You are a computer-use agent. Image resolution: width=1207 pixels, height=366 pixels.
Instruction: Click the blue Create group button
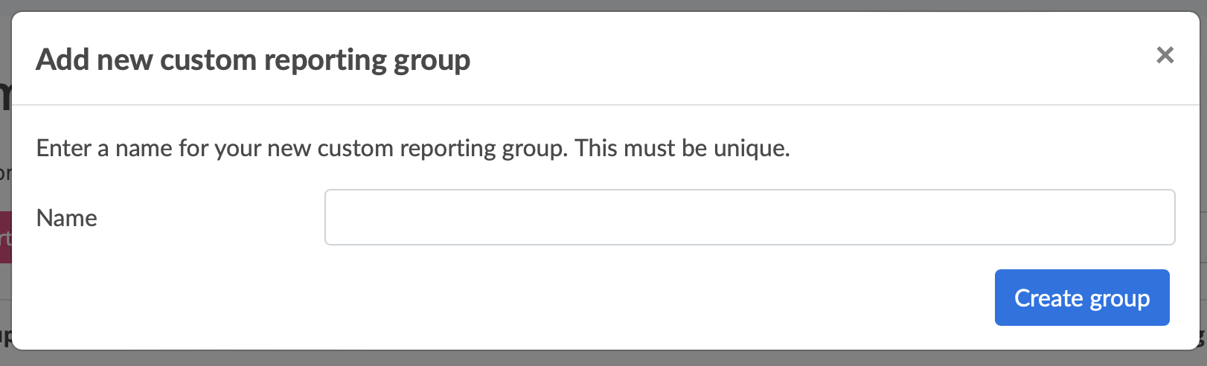pyautogui.click(x=1081, y=298)
